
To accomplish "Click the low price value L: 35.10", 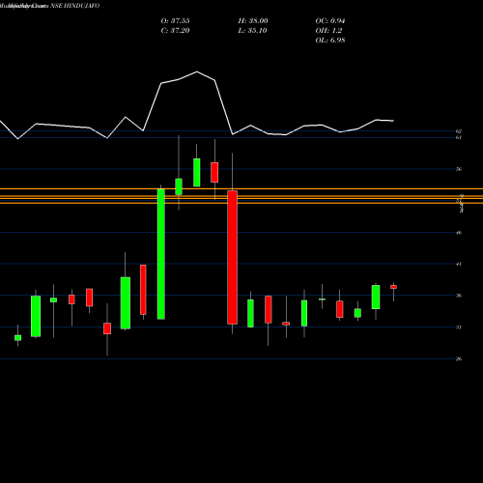I will [x=253, y=31].
